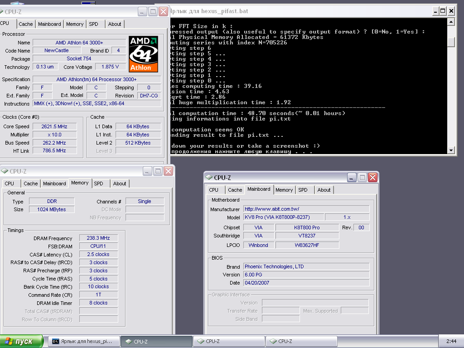Click the console window scroll down arrow
The height and width of the screenshot is (348, 464).
click(x=451, y=150)
